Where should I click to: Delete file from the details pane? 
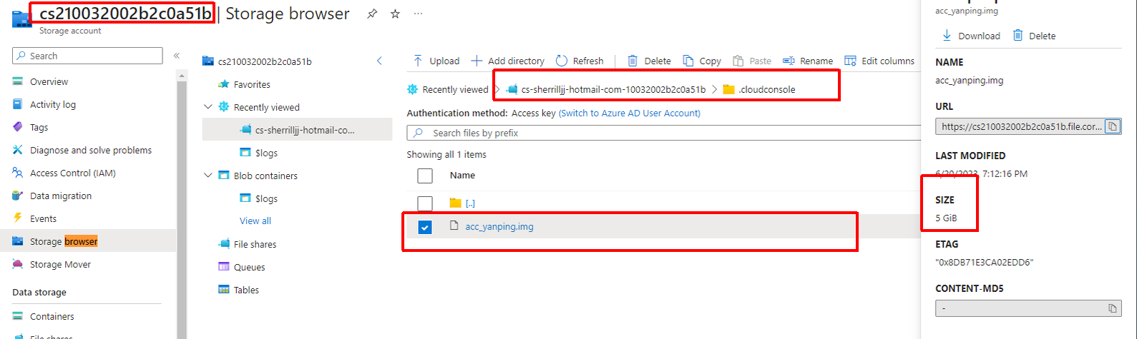[1034, 36]
